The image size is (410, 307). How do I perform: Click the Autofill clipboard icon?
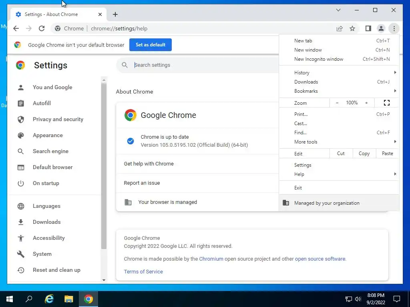[x=21, y=104]
